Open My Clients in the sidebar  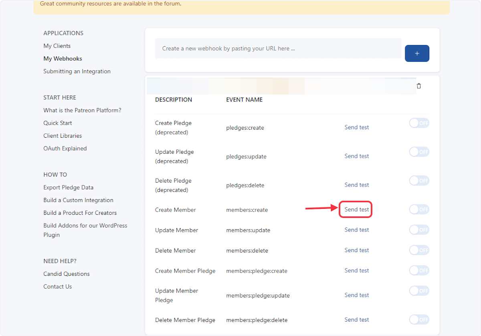coord(57,46)
